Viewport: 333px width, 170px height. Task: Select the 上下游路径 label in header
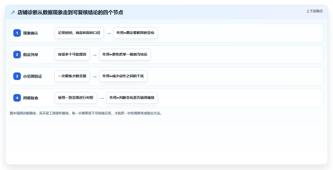coord(314,11)
